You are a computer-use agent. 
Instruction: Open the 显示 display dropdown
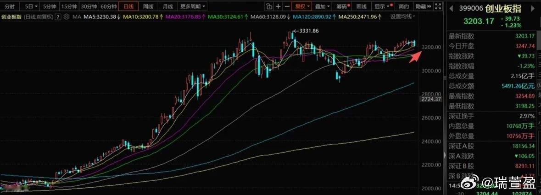(382, 6)
